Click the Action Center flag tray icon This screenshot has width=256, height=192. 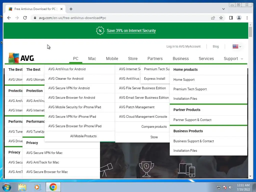pyautogui.click(x=225, y=187)
